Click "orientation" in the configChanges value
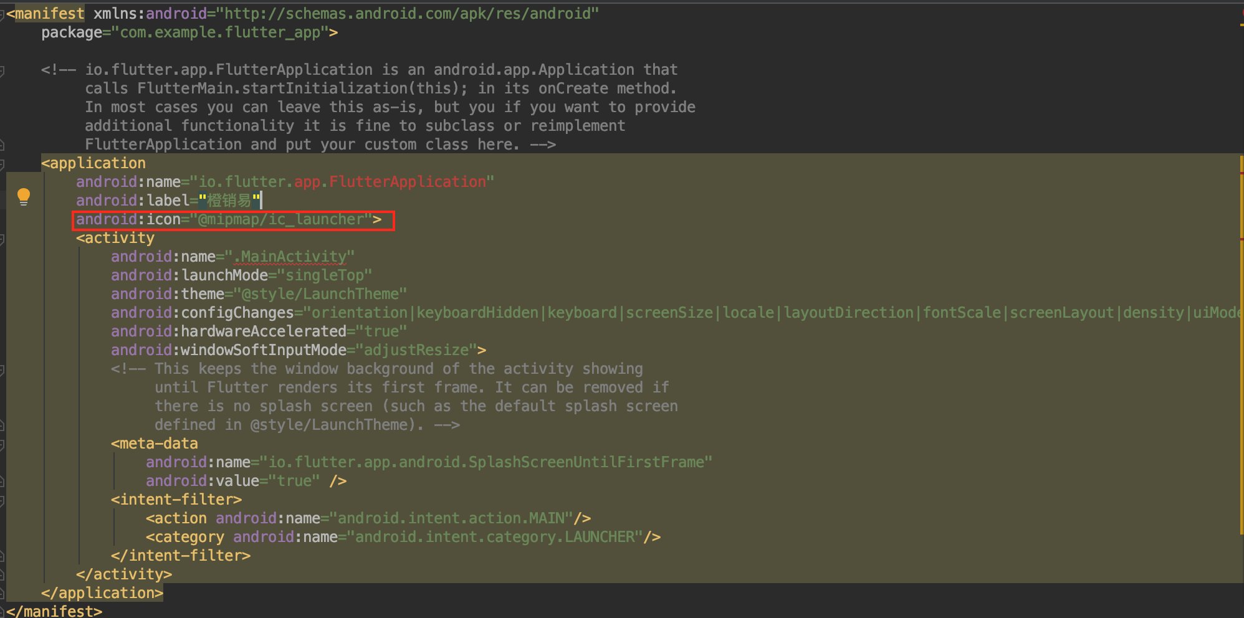The width and height of the screenshot is (1244, 618). tap(360, 313)
